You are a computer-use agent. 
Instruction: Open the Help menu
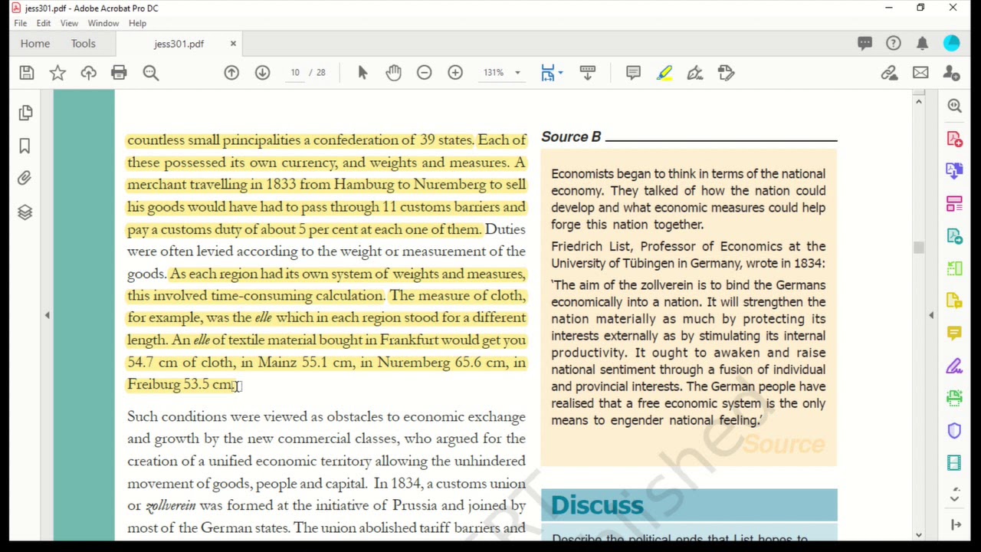point(137,23)
